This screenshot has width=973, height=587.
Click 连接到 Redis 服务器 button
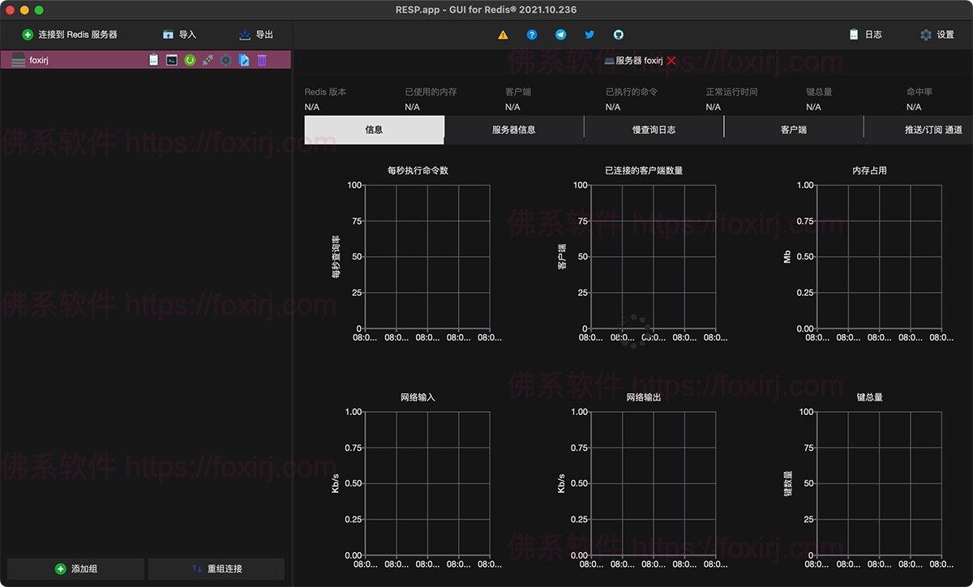point(70,35)
